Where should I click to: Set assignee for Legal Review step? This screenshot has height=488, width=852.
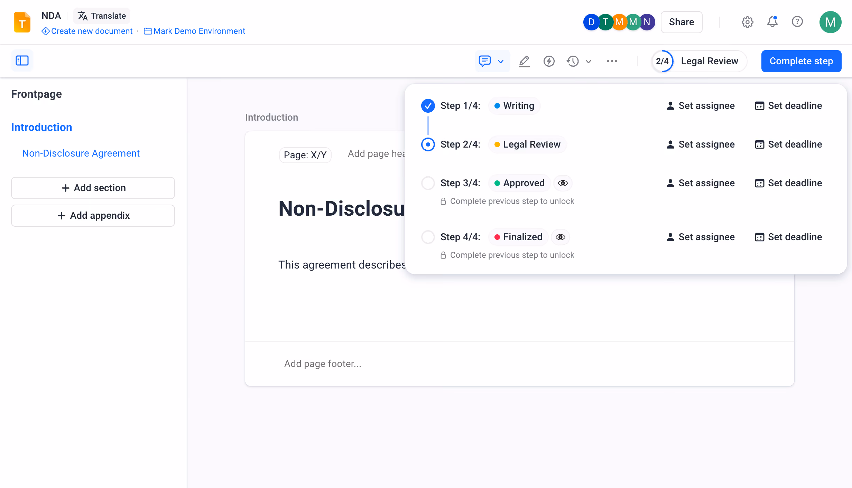[700, 144]
